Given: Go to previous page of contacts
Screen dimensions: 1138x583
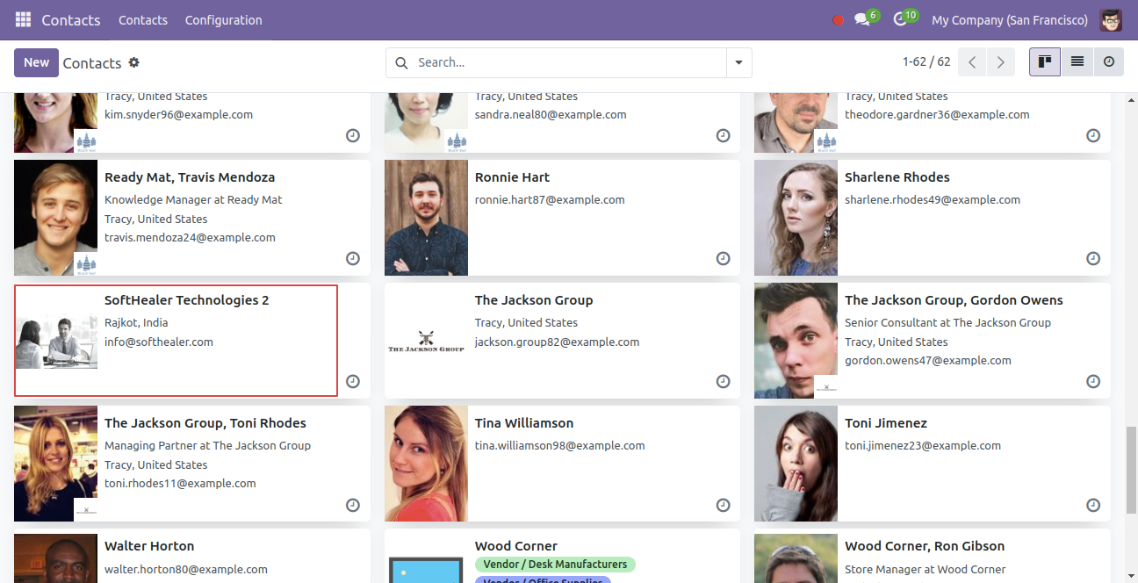Looking at the screenshot, I should click(x=972, y=61).
